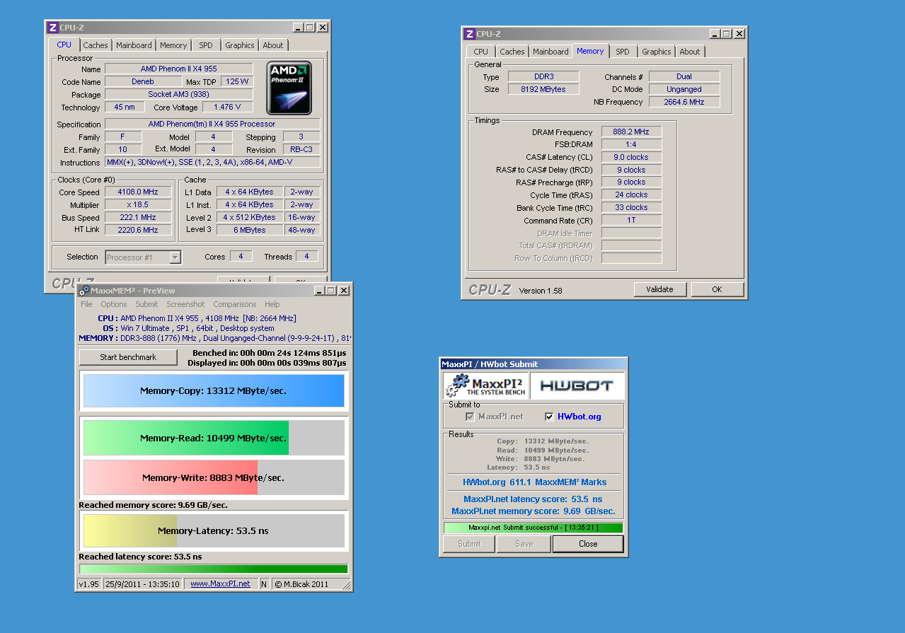This screenshot has height=633, width=905.
Task: Open the Submit menu in MaxxMEM²
Action: click(x=146, y=304)
